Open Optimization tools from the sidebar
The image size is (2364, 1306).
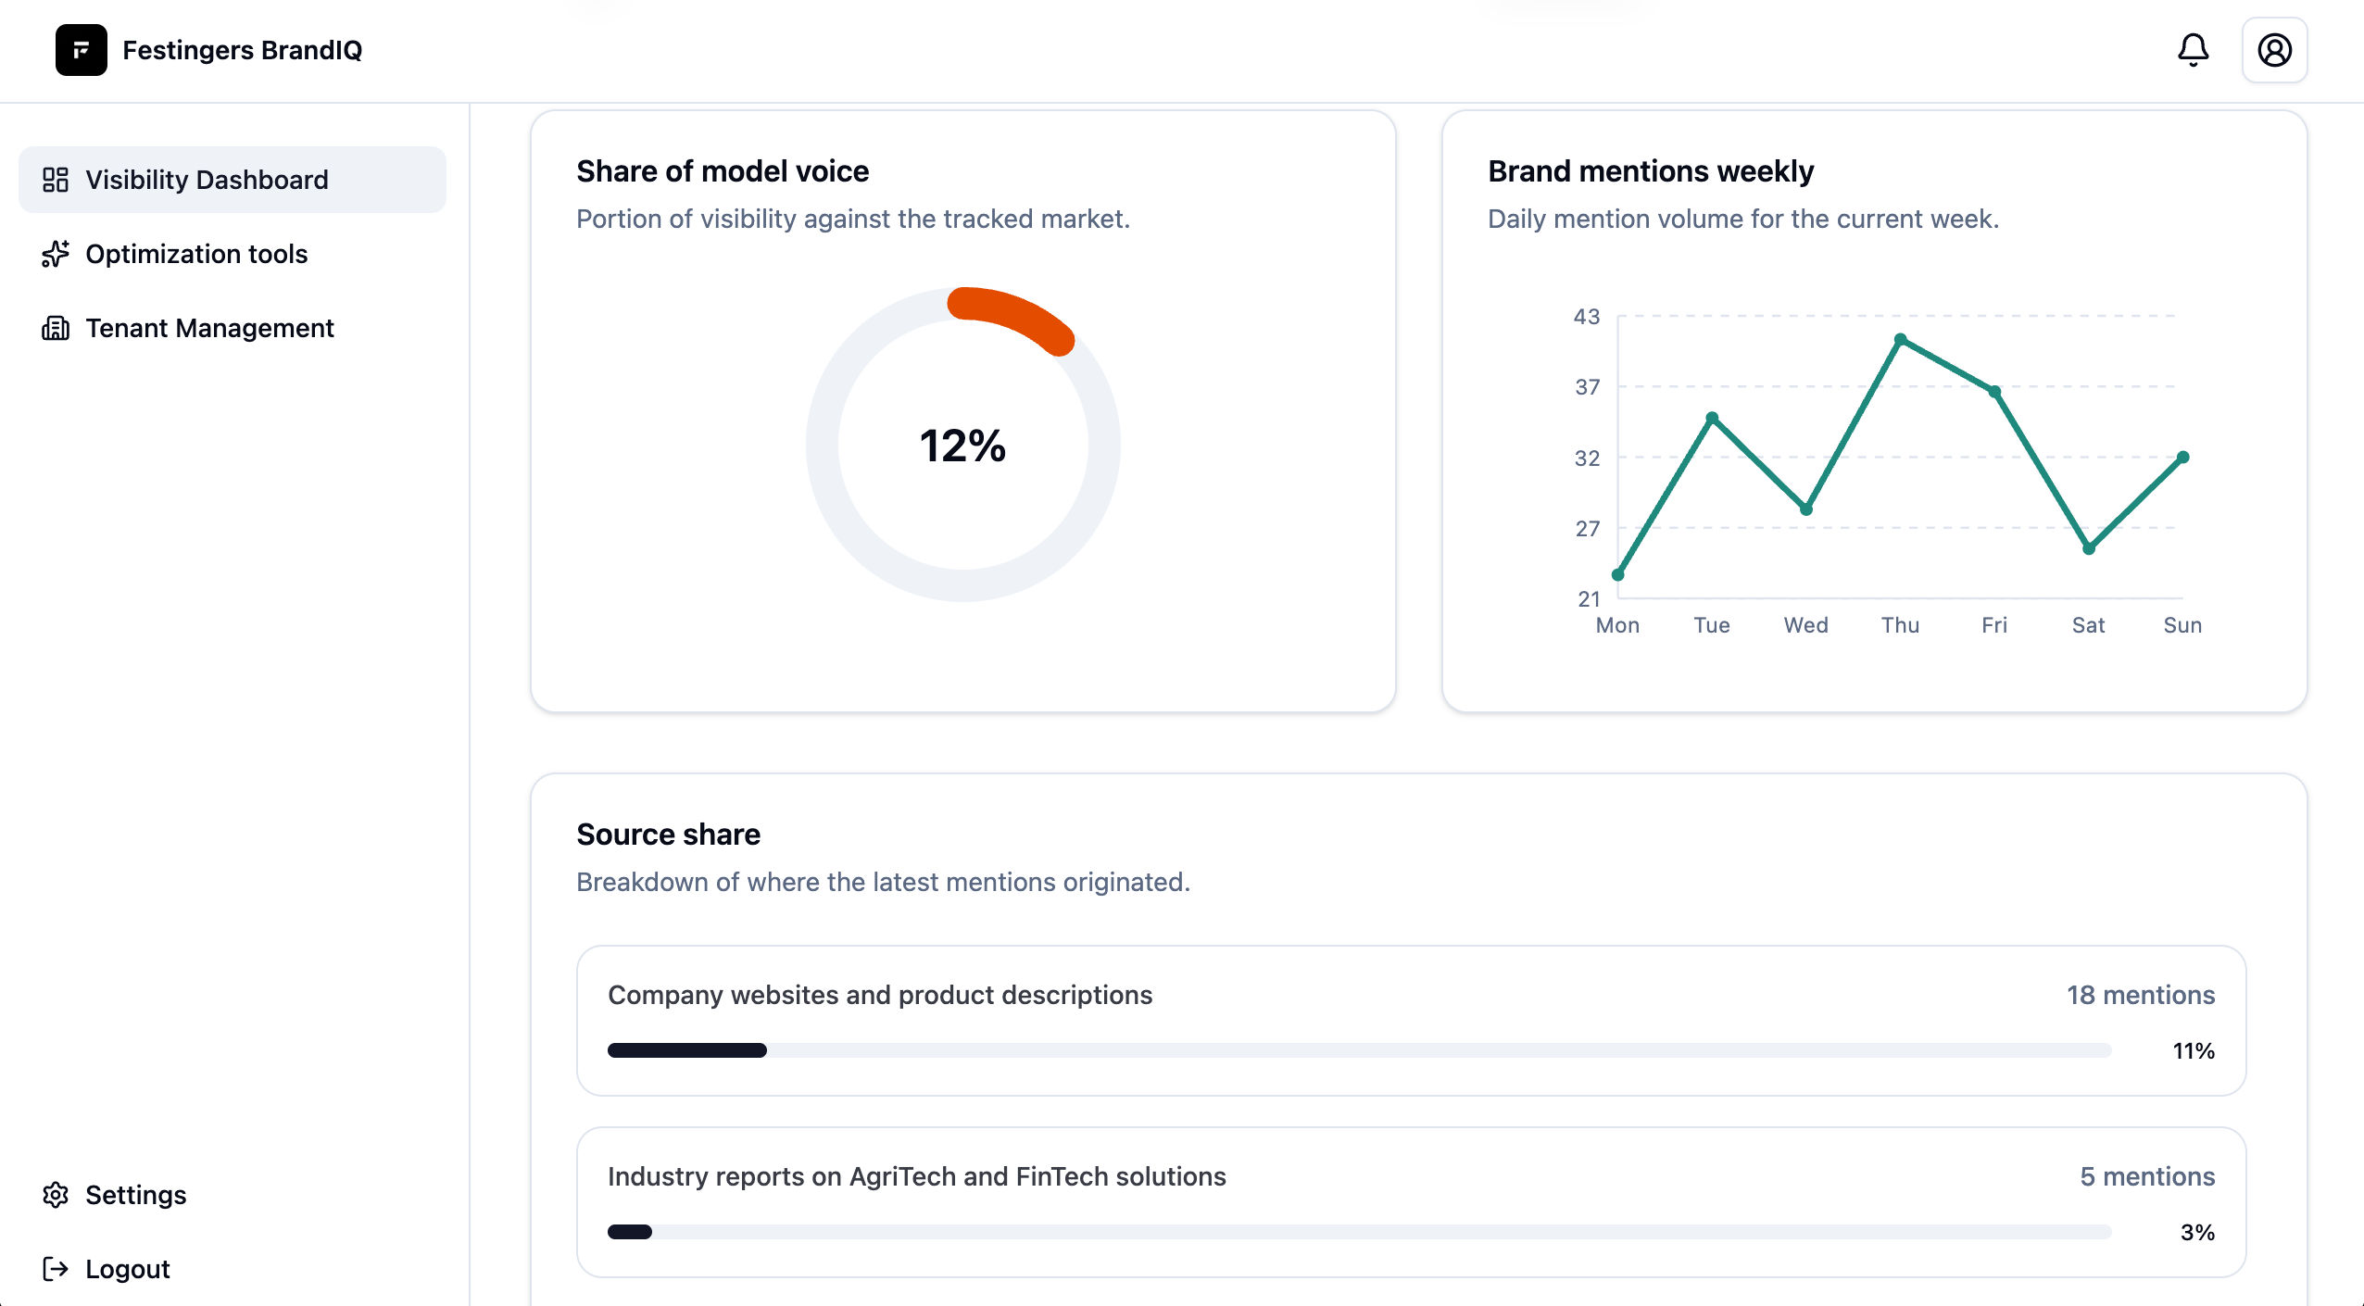196,254
